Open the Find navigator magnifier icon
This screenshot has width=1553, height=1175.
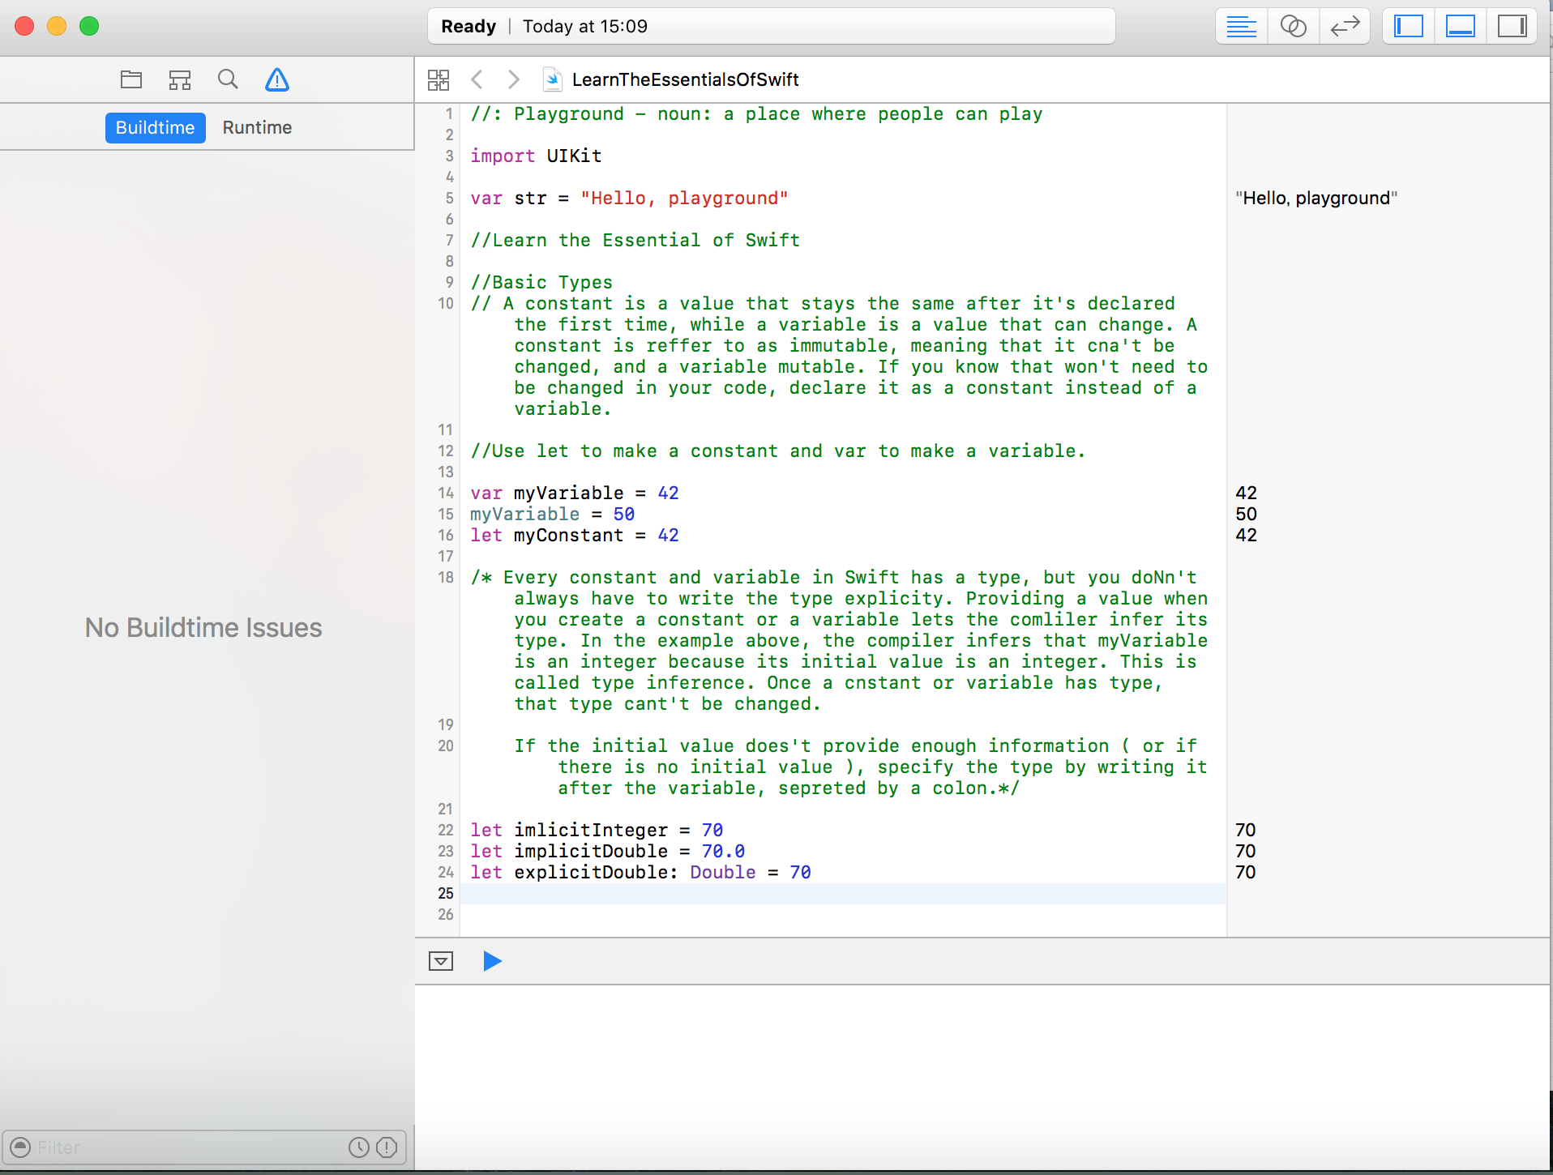228,79
